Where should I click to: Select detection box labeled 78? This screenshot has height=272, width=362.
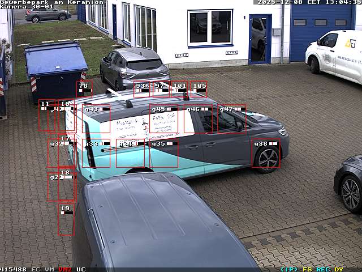pos(84,89)
